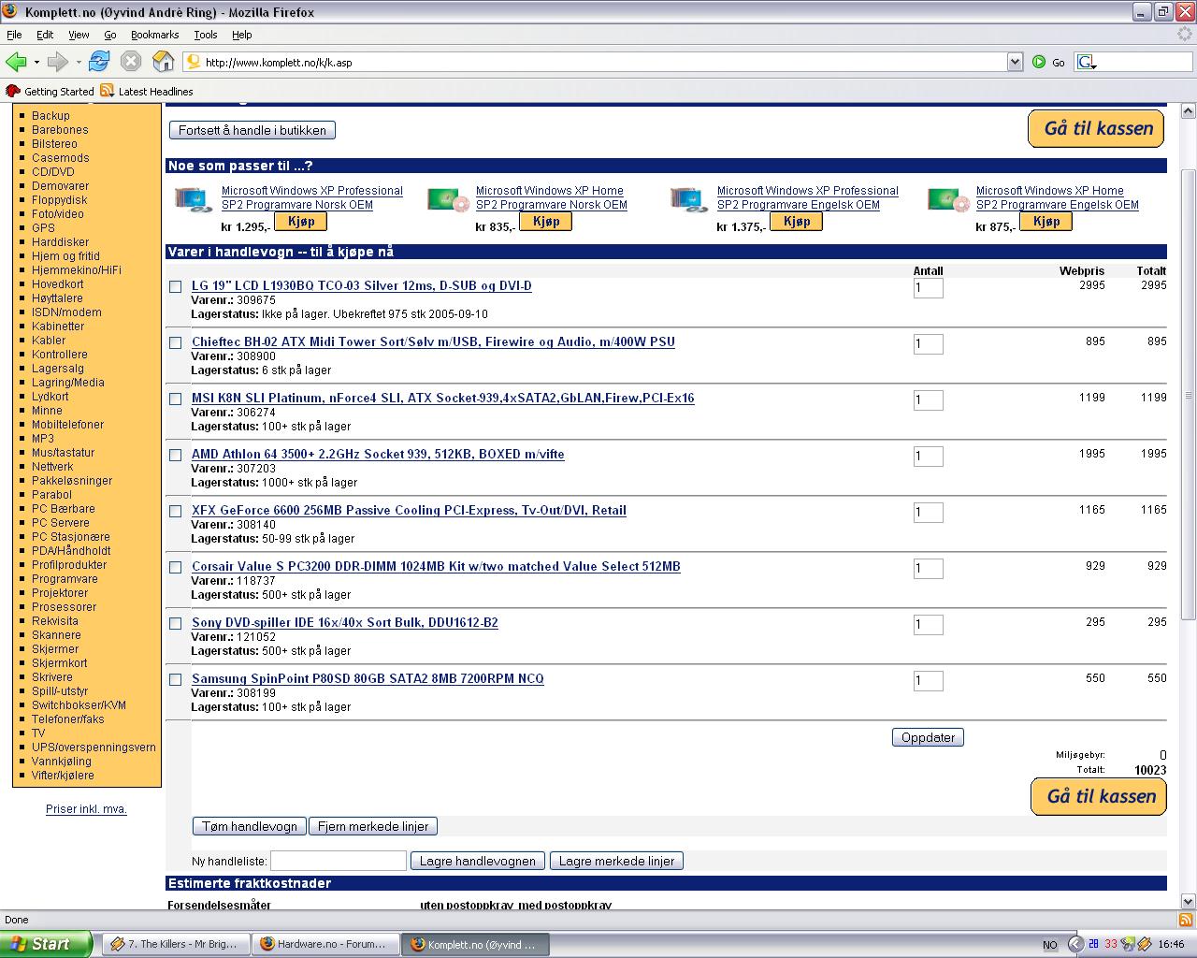Click the site icon in address bar
Screen dimensions: 1197x958
click(x=194, y=62)
